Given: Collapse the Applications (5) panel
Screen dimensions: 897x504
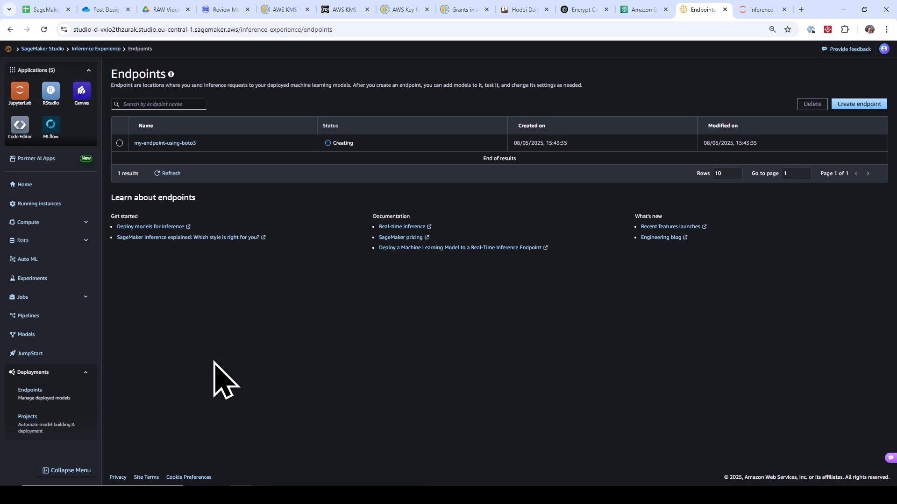Looking at the screenshot, I should coord(88,70).
